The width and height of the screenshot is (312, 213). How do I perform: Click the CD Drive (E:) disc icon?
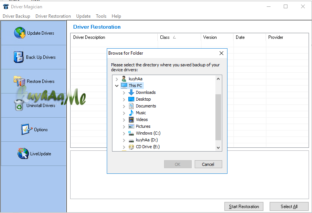131,147
